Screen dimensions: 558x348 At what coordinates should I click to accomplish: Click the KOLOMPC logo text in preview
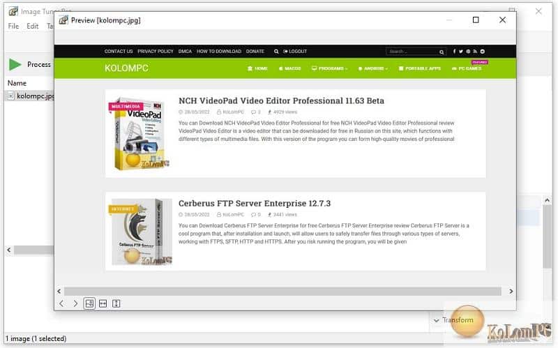pyautogui.click(x=126, y=68)
